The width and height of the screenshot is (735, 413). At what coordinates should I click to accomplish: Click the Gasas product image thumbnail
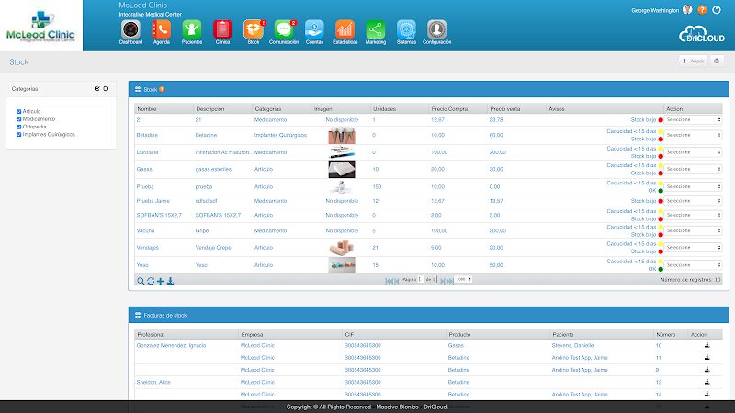pyautogui.click(x=341, y=170)
